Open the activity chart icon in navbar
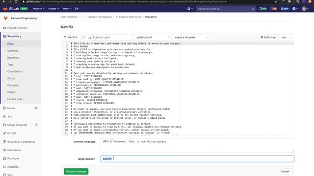This screenshot has width=314, height=176. (x=77, y=9)
